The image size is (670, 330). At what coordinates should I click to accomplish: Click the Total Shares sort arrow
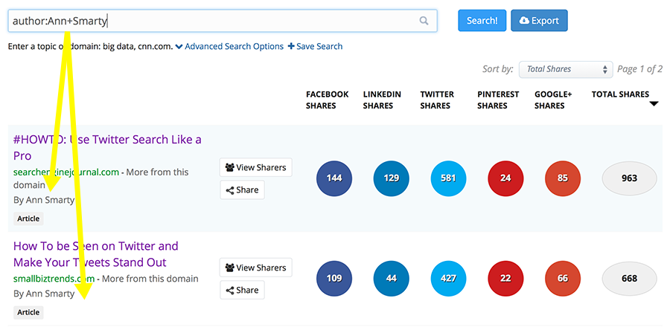[x=654, y=104]
